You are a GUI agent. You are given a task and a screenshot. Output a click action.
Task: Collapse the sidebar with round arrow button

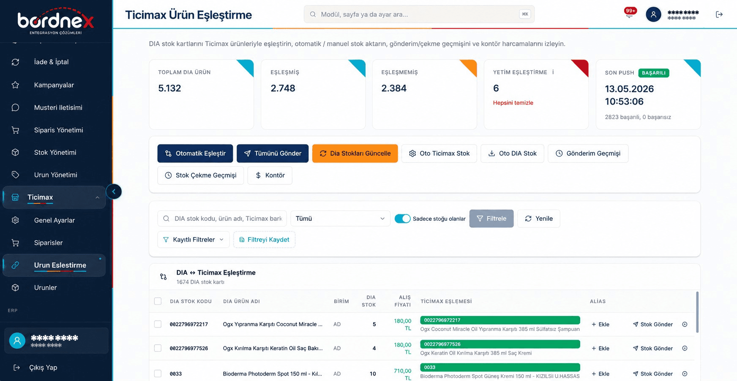(114, 192)
